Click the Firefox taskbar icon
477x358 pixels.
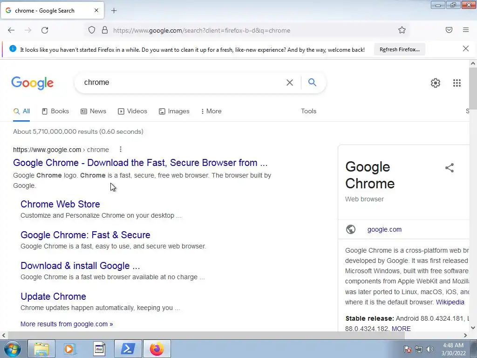pyautogui.click(x=157, y=349)
